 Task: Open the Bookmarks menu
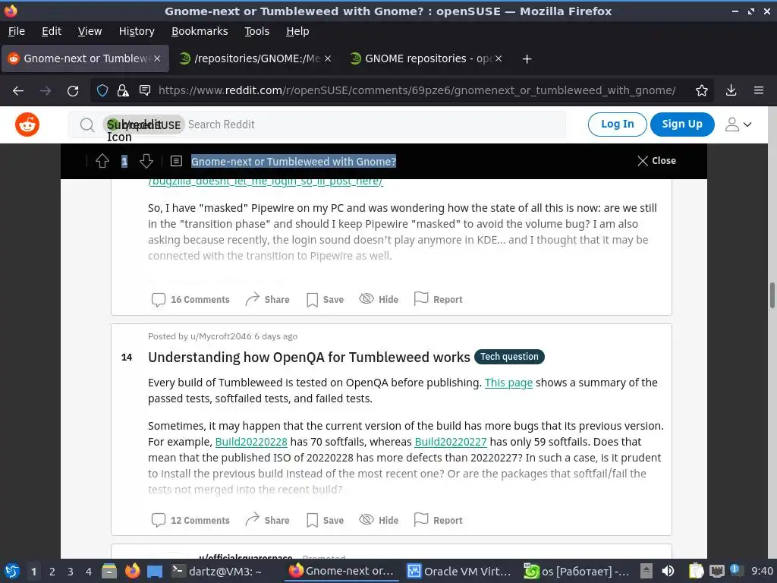coord(200,31)
